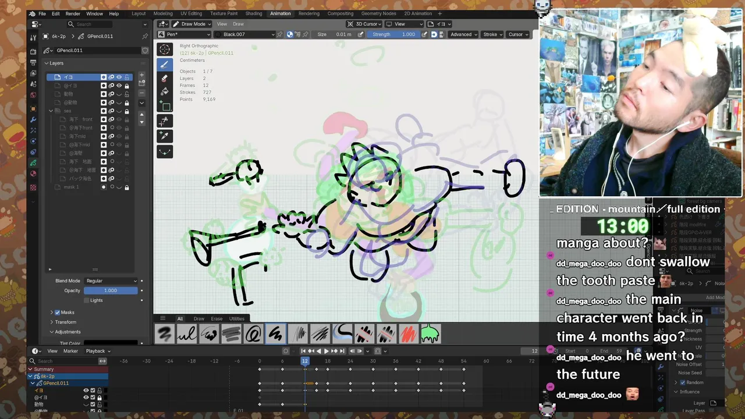This screenshot has height=419, width=745.
Task: Switch to the Compositing workspace tab
Action: 340,13
